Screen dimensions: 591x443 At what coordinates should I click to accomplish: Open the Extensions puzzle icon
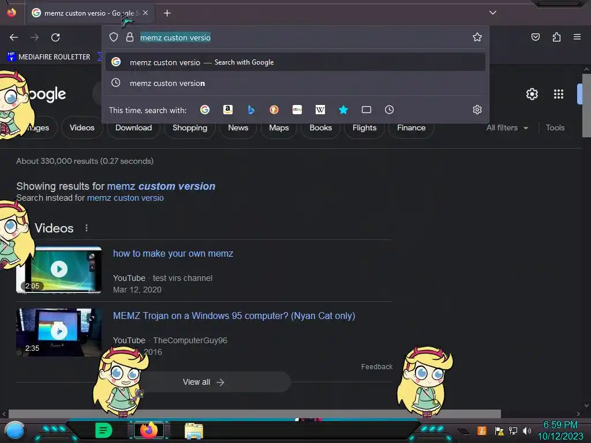coord(556,37)
